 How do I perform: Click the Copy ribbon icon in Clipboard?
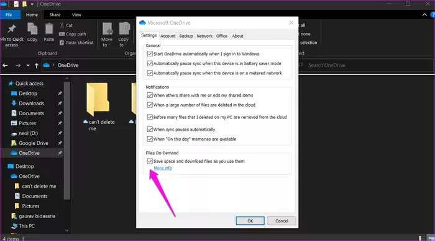click(x=32, y=29)
